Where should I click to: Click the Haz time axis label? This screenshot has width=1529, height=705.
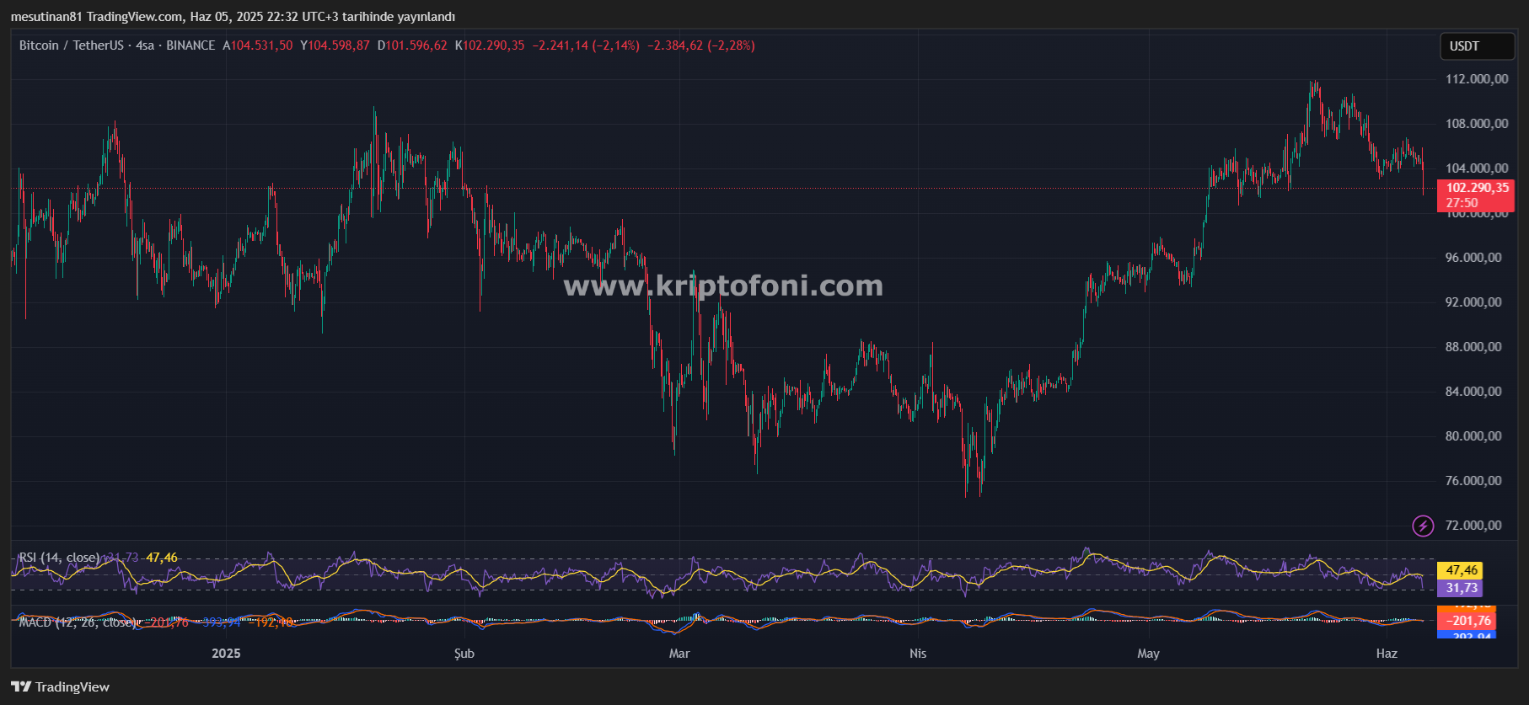(1387, 654)
